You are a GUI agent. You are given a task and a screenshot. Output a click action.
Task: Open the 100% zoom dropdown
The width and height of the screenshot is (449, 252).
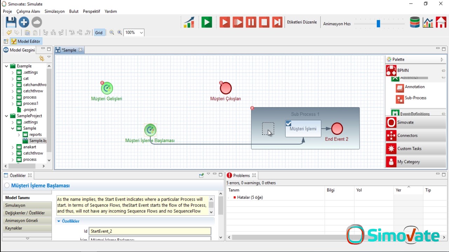pos(141,33)
